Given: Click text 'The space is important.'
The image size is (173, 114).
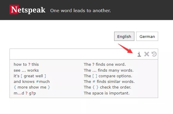Looking at the screenshot, I should point(107,93).
